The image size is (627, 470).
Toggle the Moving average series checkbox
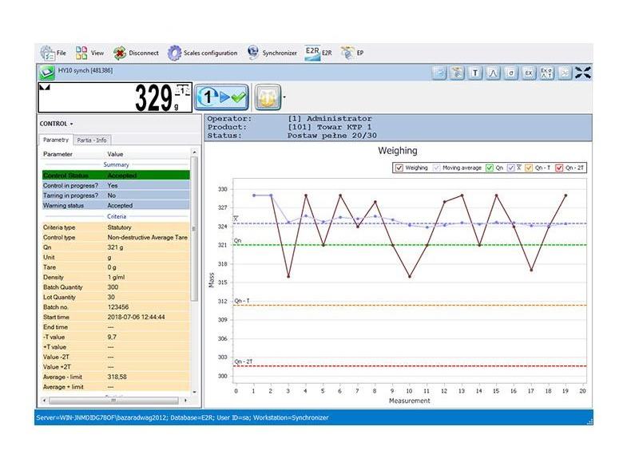[436, 168]
